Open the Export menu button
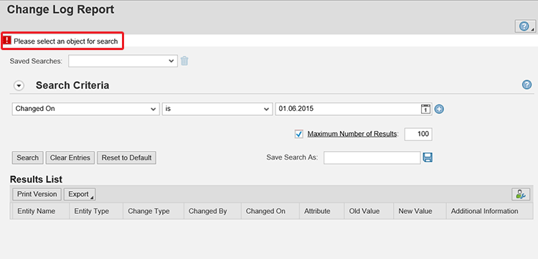538x259 pixels. tap(80, 195)
